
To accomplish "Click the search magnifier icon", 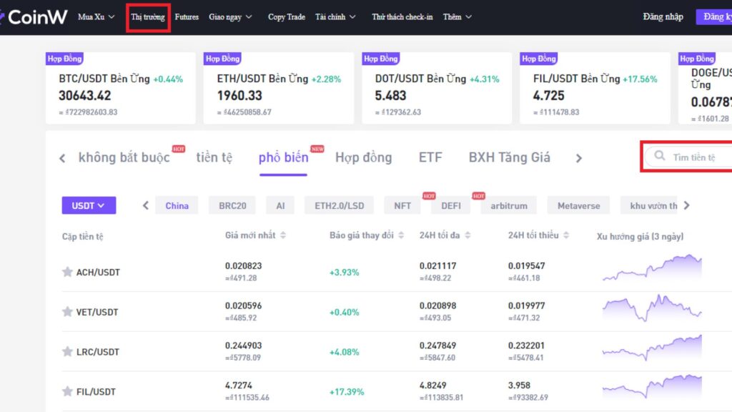I will coord(659,156).
